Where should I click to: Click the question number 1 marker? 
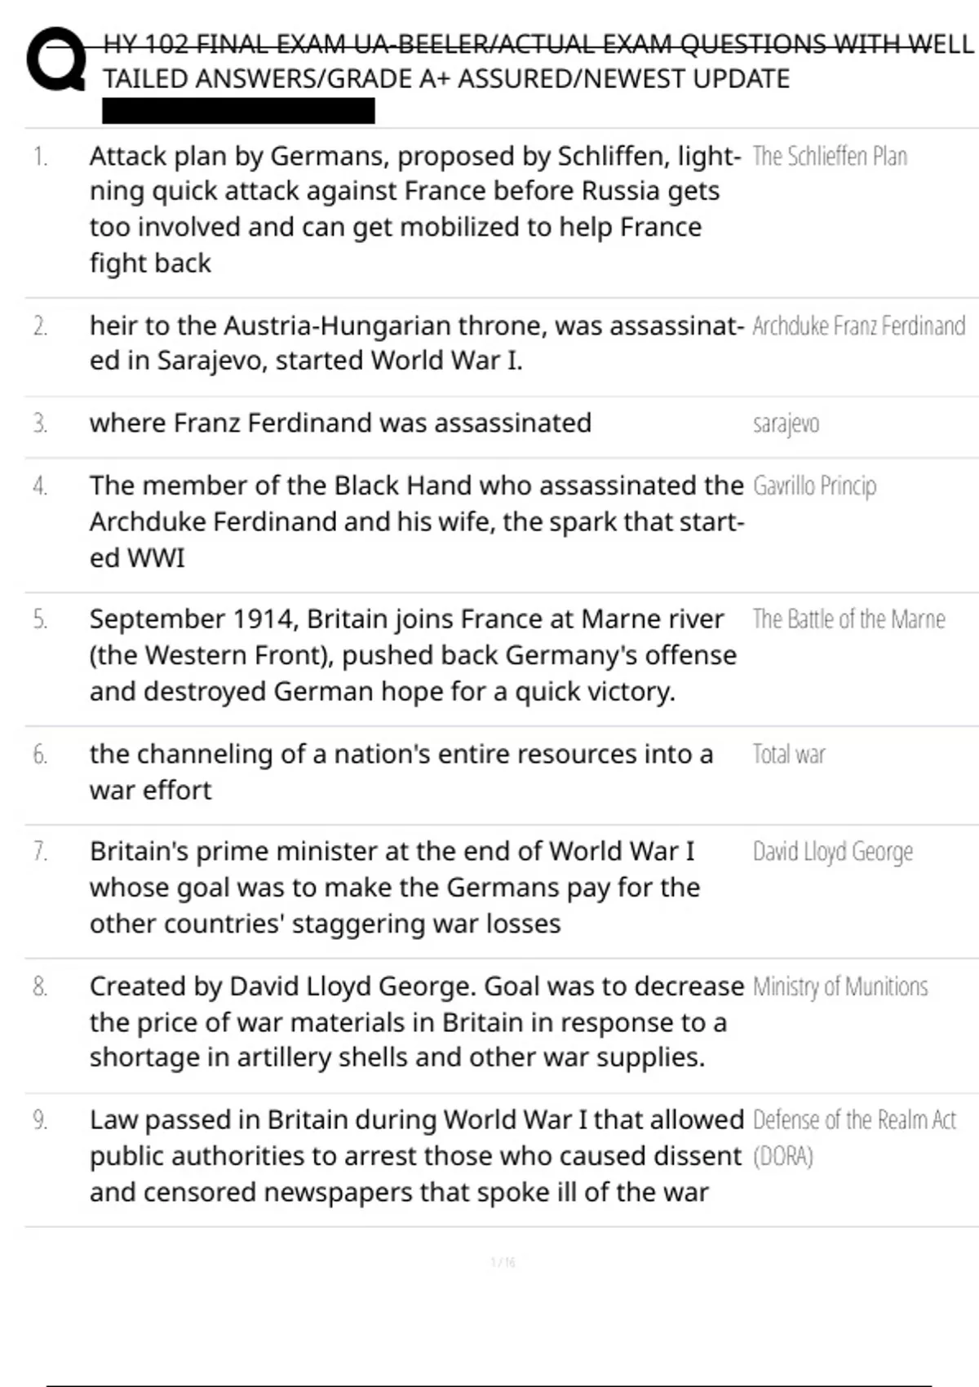click(x=40, y=156)
